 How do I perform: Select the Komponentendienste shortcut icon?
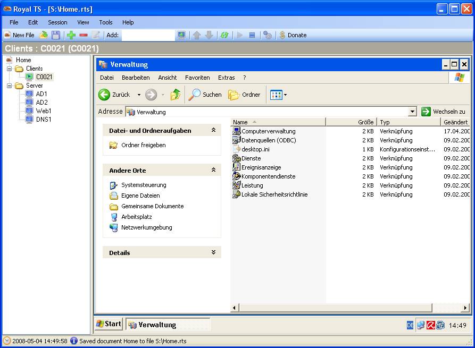click(x=236, y=176)
